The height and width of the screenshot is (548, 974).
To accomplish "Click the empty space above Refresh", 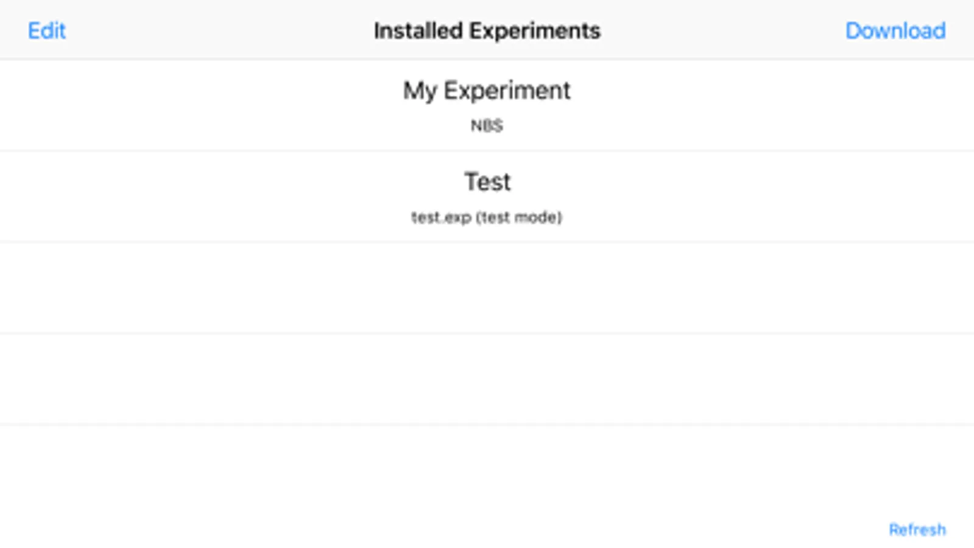I will (x=917, y=475).
